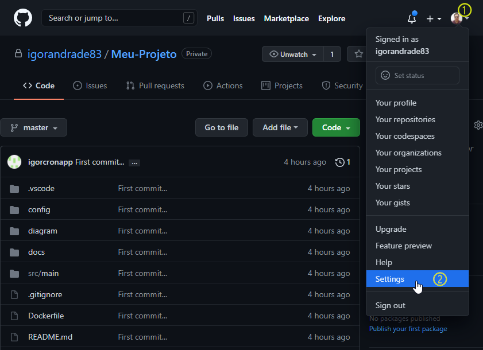
Task: Select Your organizations from user menu
Action: point(418,153)
